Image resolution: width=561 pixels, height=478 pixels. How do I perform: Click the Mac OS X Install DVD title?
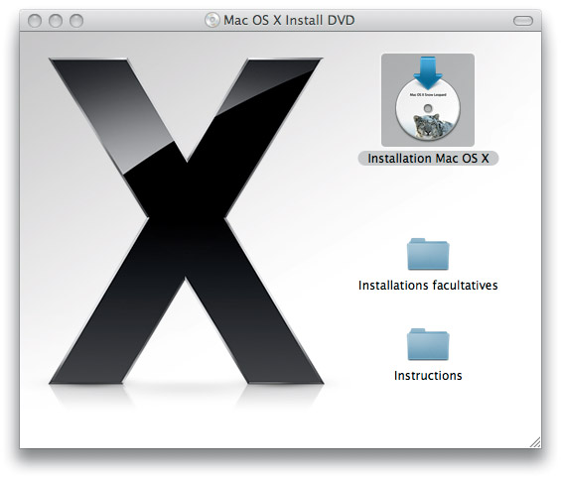click(289, 20)
